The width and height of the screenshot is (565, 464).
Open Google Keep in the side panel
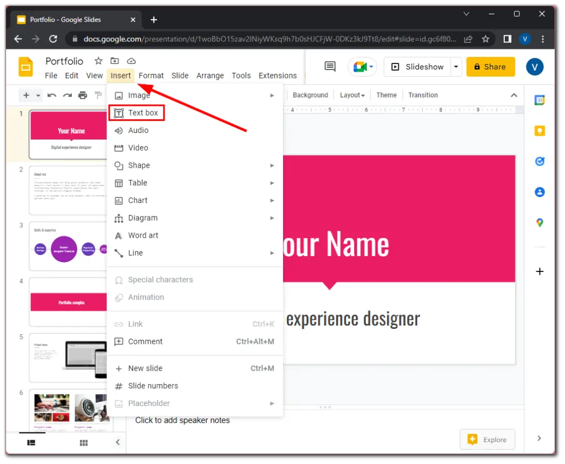point(540,130)
